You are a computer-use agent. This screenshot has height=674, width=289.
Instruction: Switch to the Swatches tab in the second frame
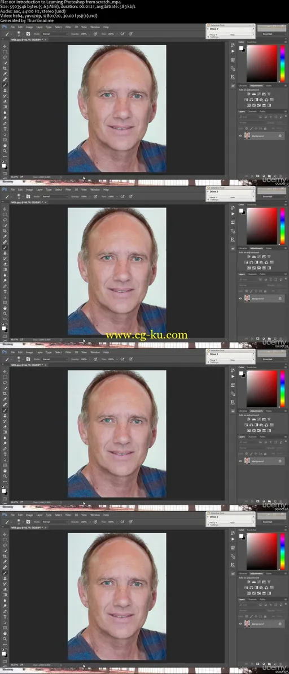click(252, 205)
